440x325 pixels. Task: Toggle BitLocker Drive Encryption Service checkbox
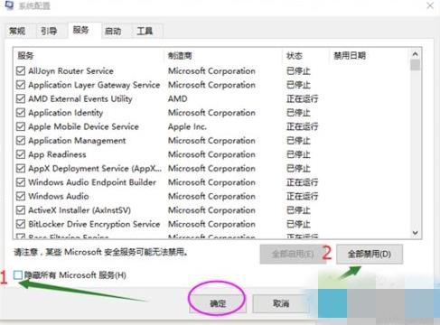pos(21,224)
